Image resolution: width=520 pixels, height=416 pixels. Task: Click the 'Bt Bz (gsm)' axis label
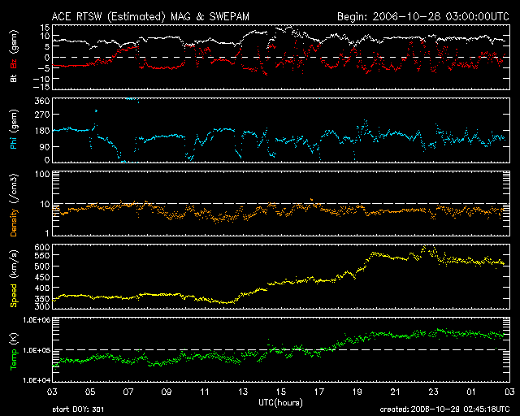tap(14, 56)
